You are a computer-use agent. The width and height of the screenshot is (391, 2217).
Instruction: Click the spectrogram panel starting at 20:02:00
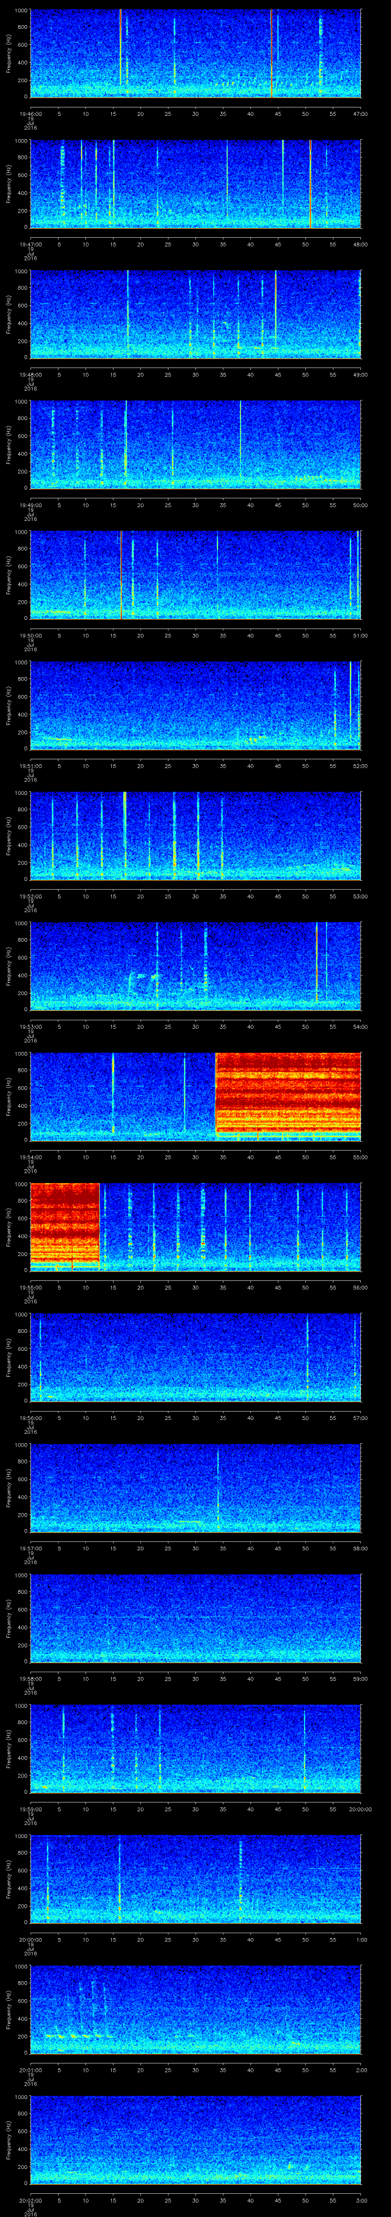(196, 2139)
